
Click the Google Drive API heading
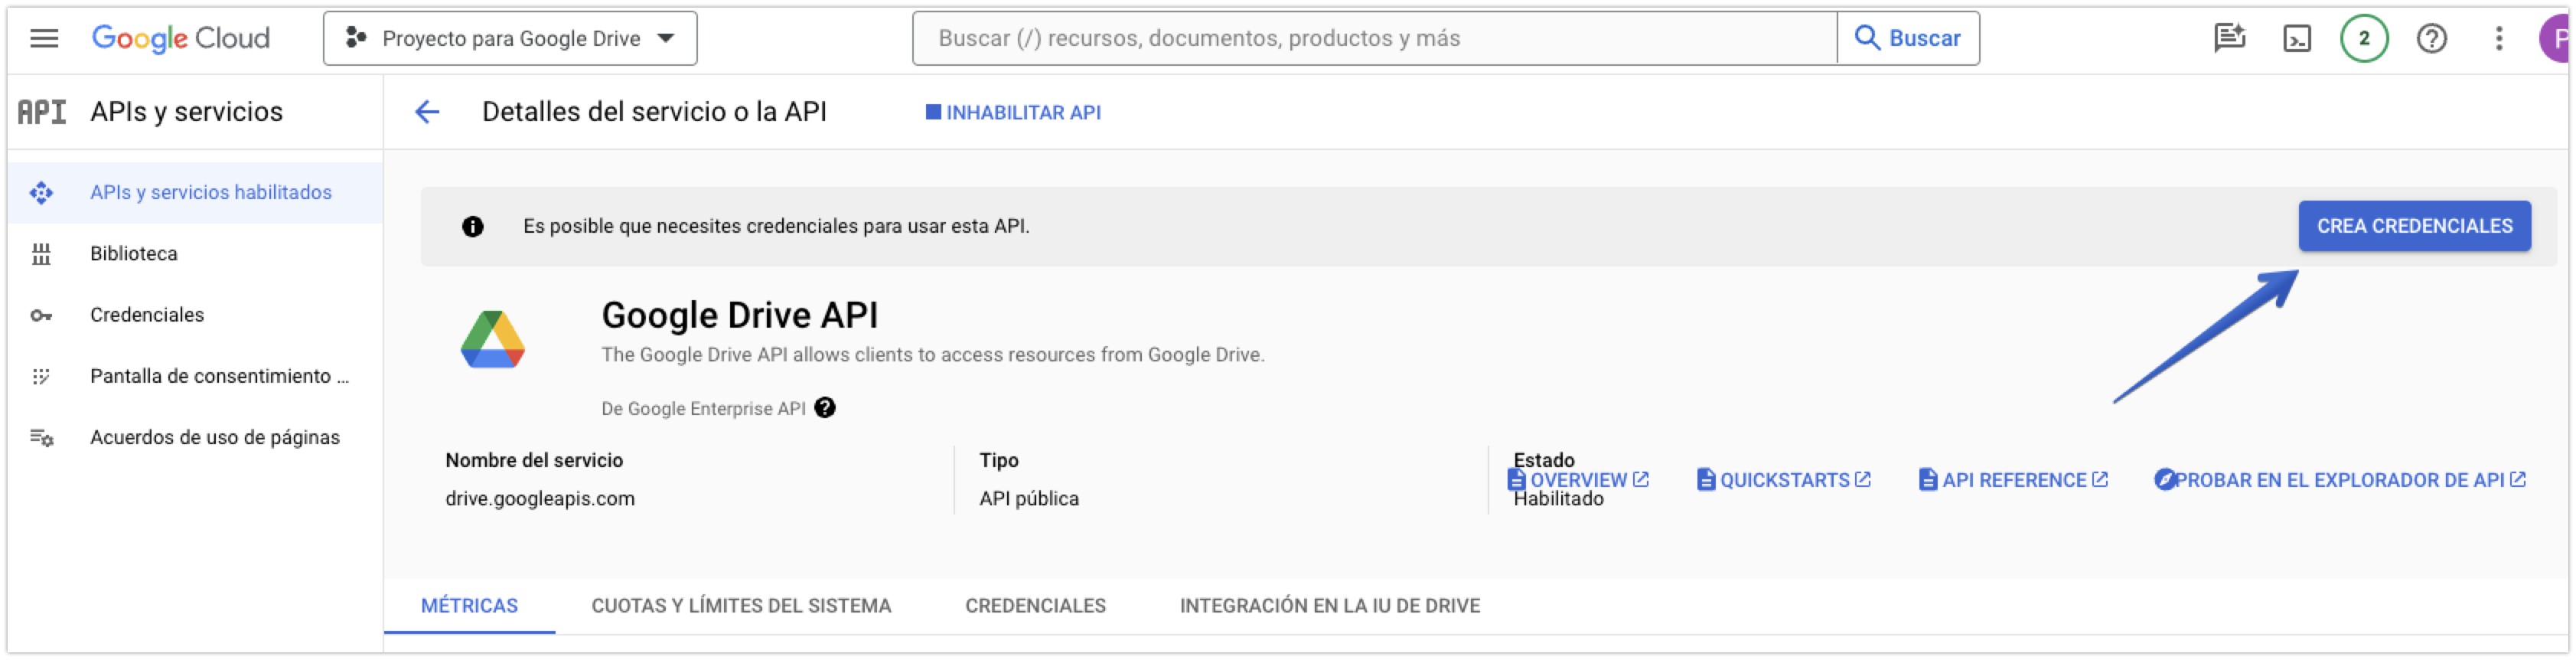(x=739, y=315)
